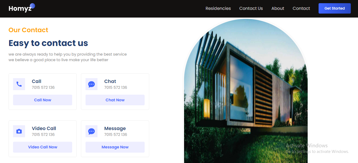Viewport: 358px width, 163px height.
Task: Click the camera icon in Video Call card
Action: [x=19, y=131]
